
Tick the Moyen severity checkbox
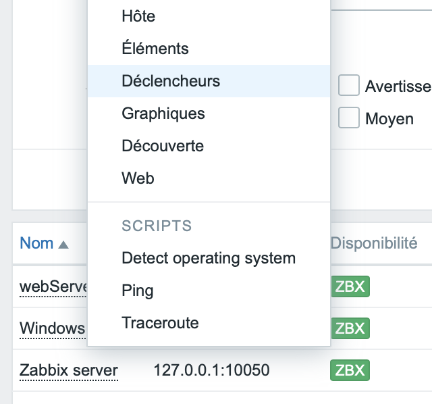[x=348, y=118]
